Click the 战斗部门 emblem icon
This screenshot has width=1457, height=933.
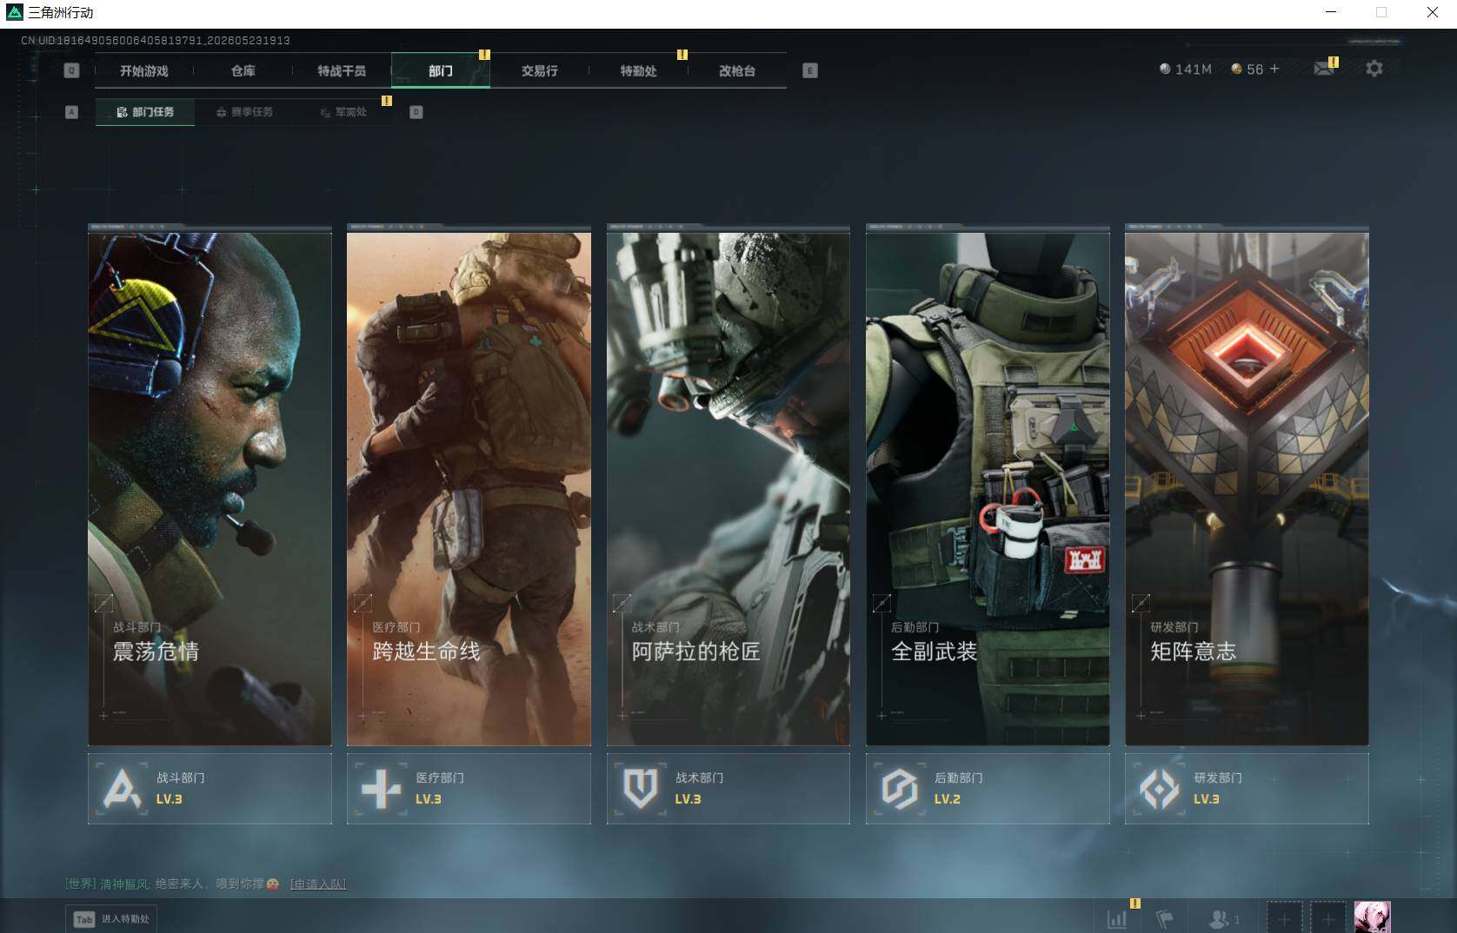click(x=122, y=789)
